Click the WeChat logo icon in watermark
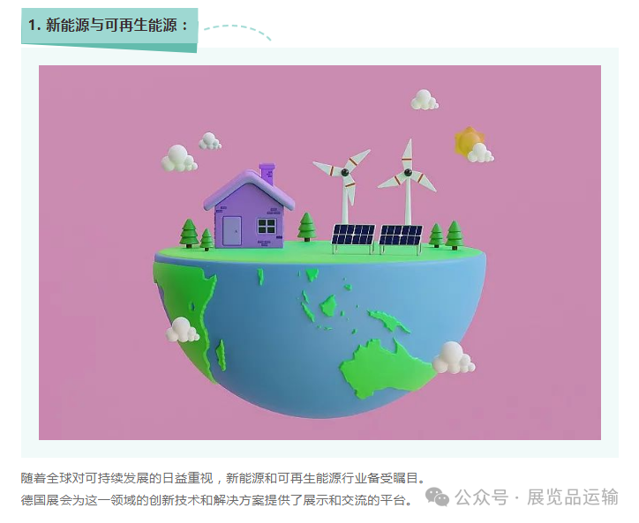 pos(437,497)
